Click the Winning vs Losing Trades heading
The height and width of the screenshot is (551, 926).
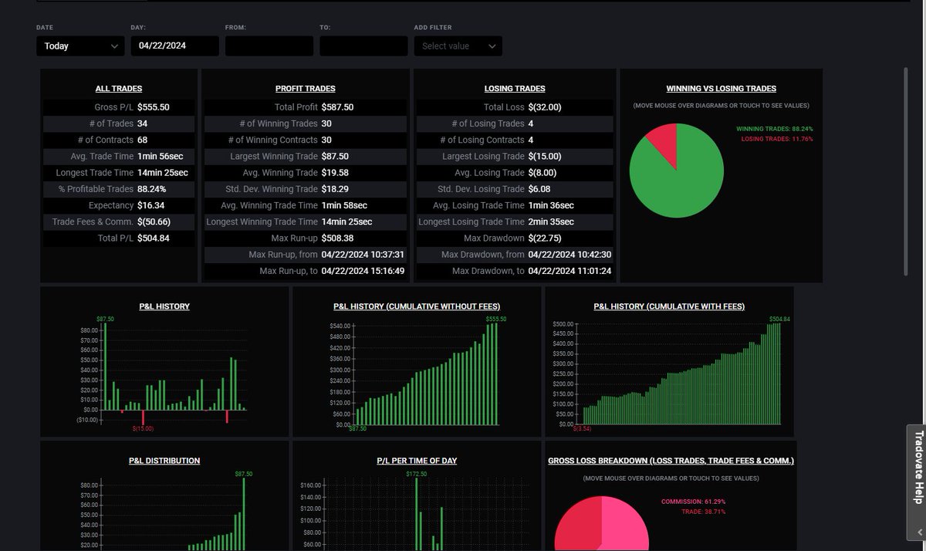point(722,89)
